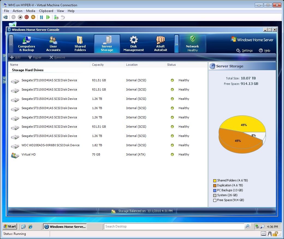
Task: Click the Virtual HD Windows drive icon
Action: [15, 155]
